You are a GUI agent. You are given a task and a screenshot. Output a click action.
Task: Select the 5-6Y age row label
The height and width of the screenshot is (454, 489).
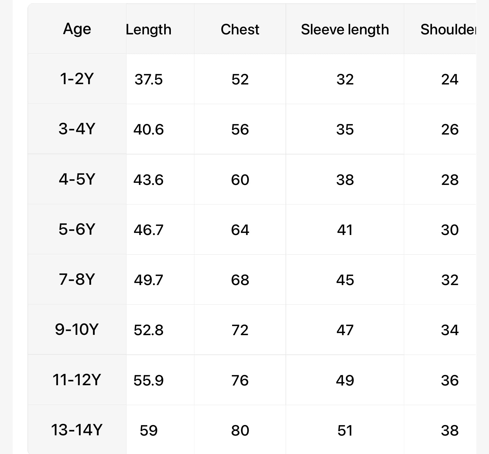coord(77,229)
